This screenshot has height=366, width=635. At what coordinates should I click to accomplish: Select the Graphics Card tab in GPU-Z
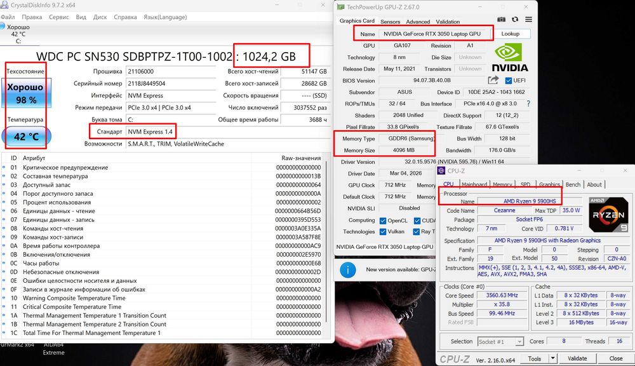pos(357,21)
